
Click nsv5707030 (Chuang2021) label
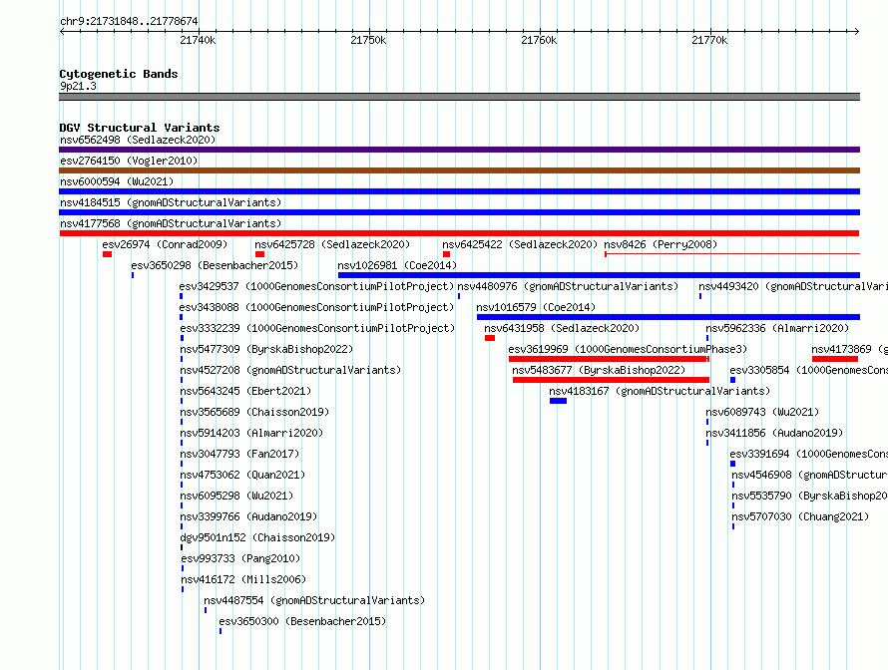(x=800, y=516)
